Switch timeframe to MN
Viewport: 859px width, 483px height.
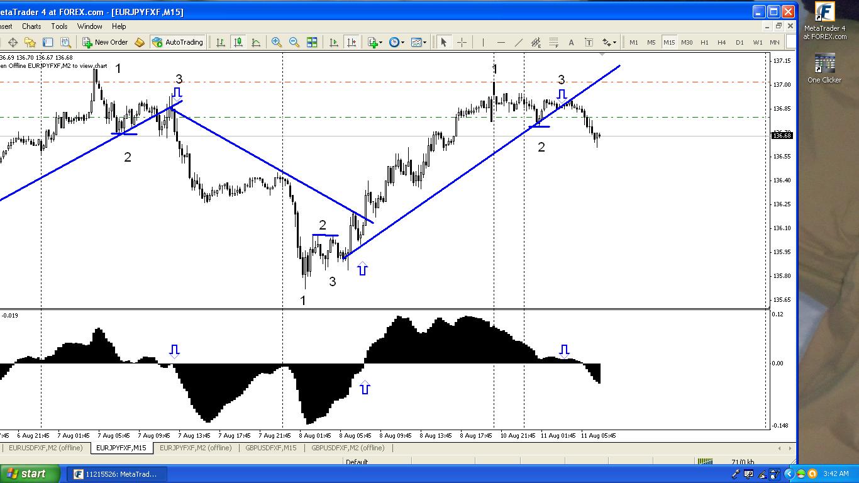tap(775, 42)
